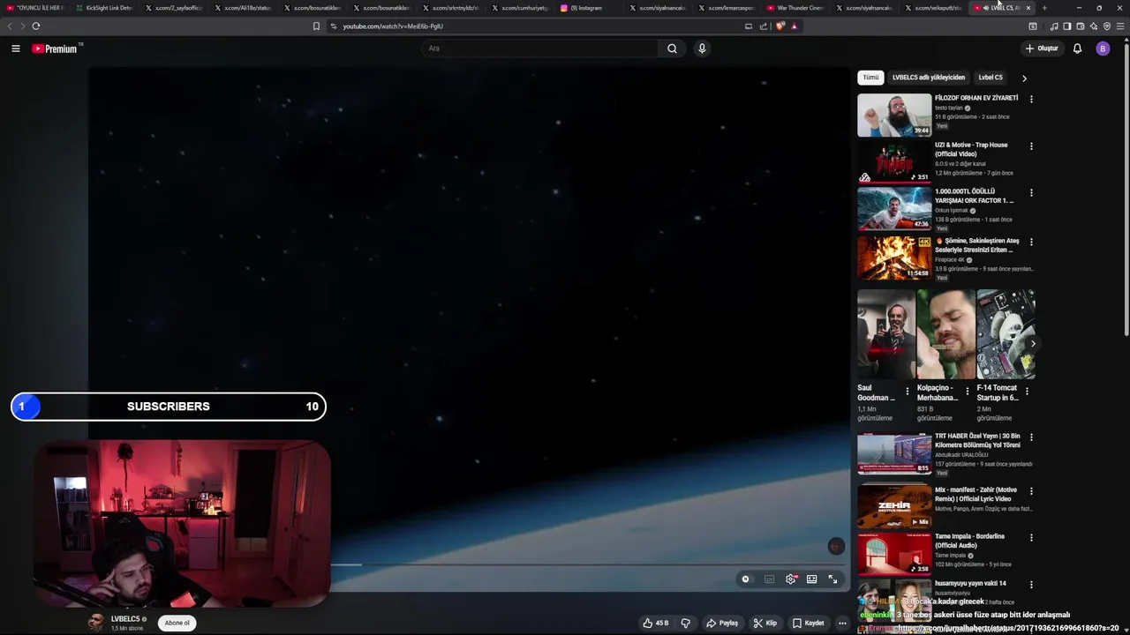Image resolution: width=1130 pixels, height=635 pixels.
Task: Switch player to theater mode
Action: click(x=811, y=579)
